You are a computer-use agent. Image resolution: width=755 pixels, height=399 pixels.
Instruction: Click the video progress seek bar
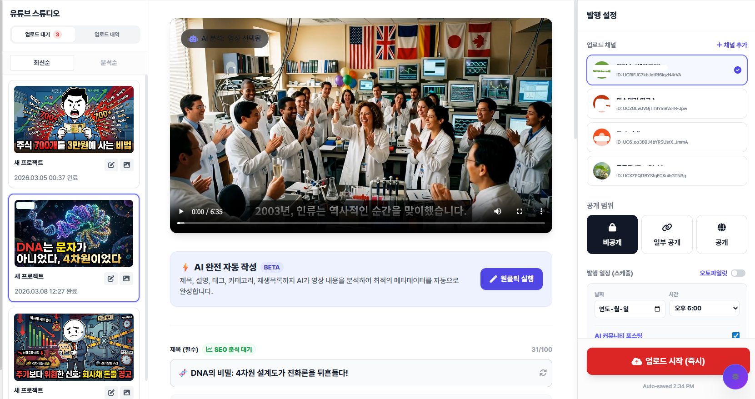pos(361,223)
